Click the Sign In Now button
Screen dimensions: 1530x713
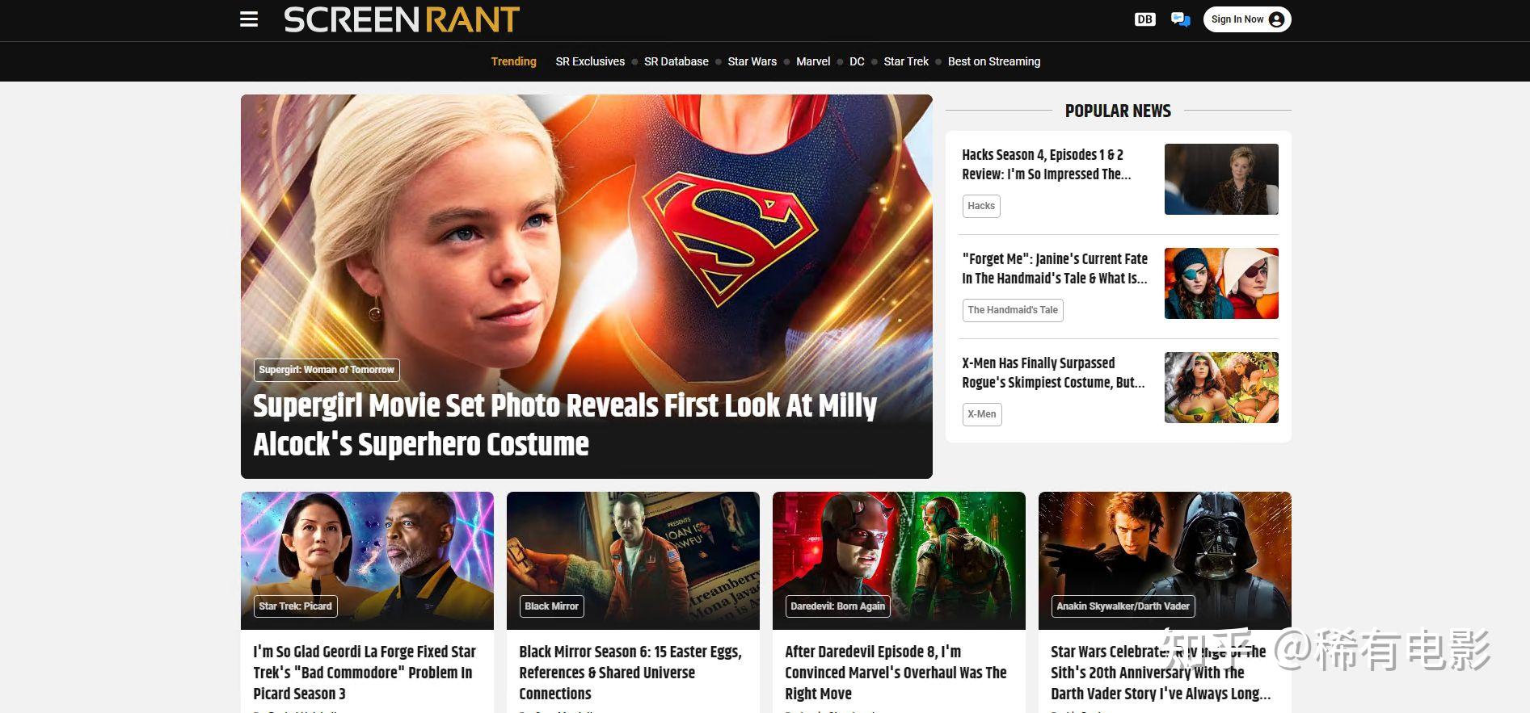pyautogui.click(x=1247, y=19)
